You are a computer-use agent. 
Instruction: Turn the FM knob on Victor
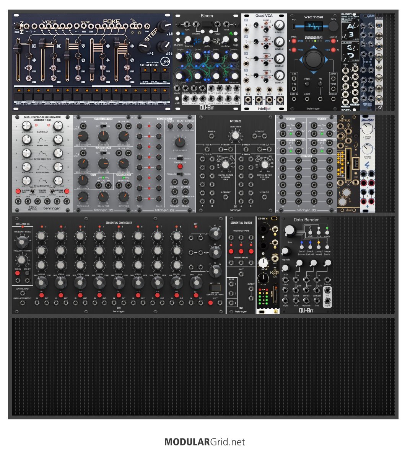pyautogui.click(x=320, y=84)
